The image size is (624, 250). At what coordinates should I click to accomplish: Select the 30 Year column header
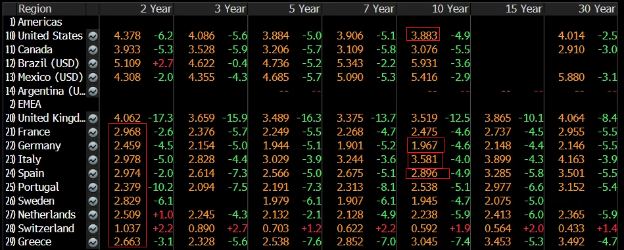pos(597,9)
